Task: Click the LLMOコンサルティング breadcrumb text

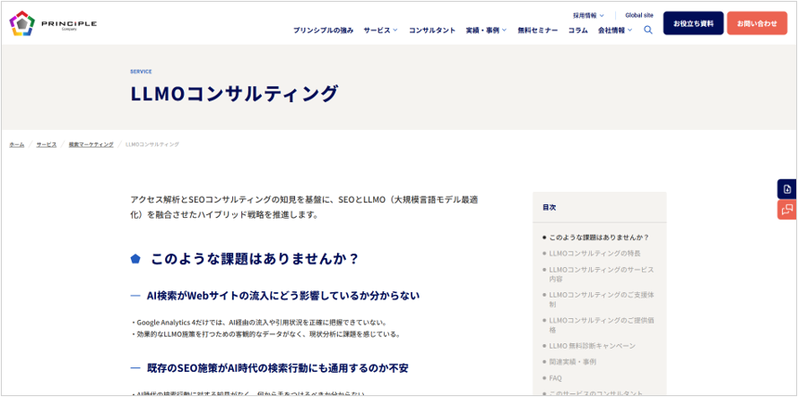Action: coord(152,144)
